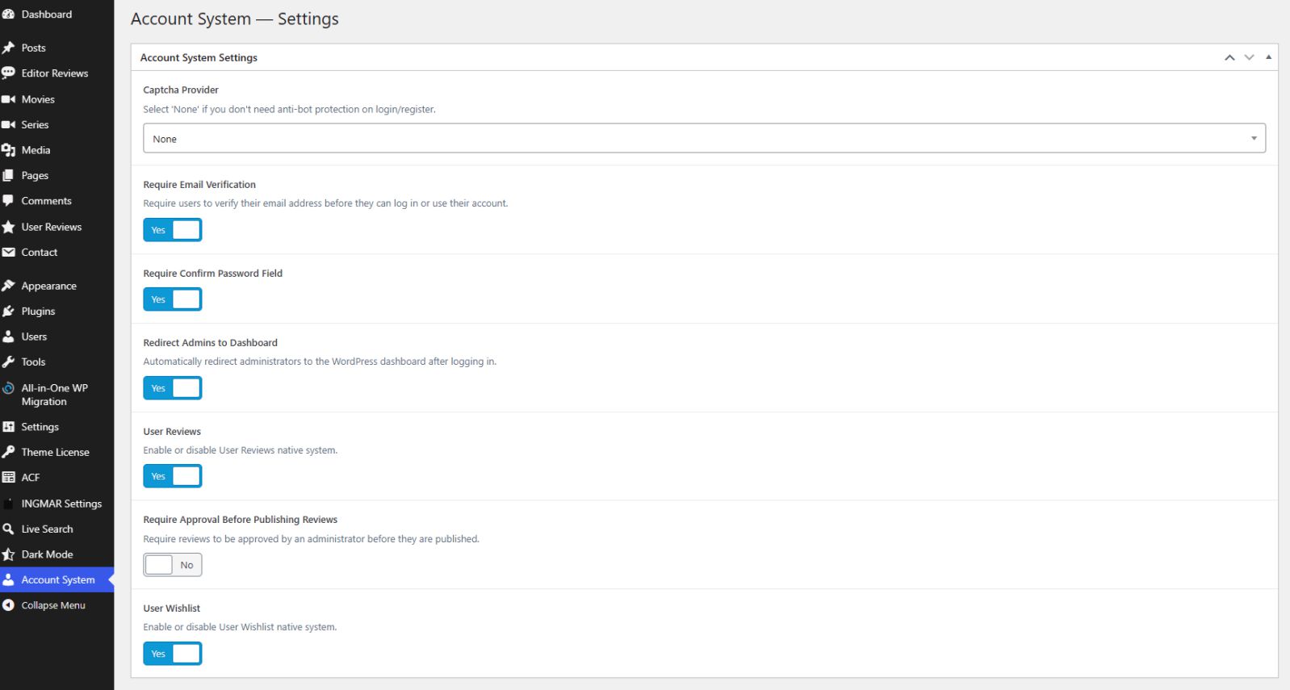Click the Appearance paintbrush icon
Viewport: 1290px width, 690px height.
pyautogui.click(x=8, y=286)
